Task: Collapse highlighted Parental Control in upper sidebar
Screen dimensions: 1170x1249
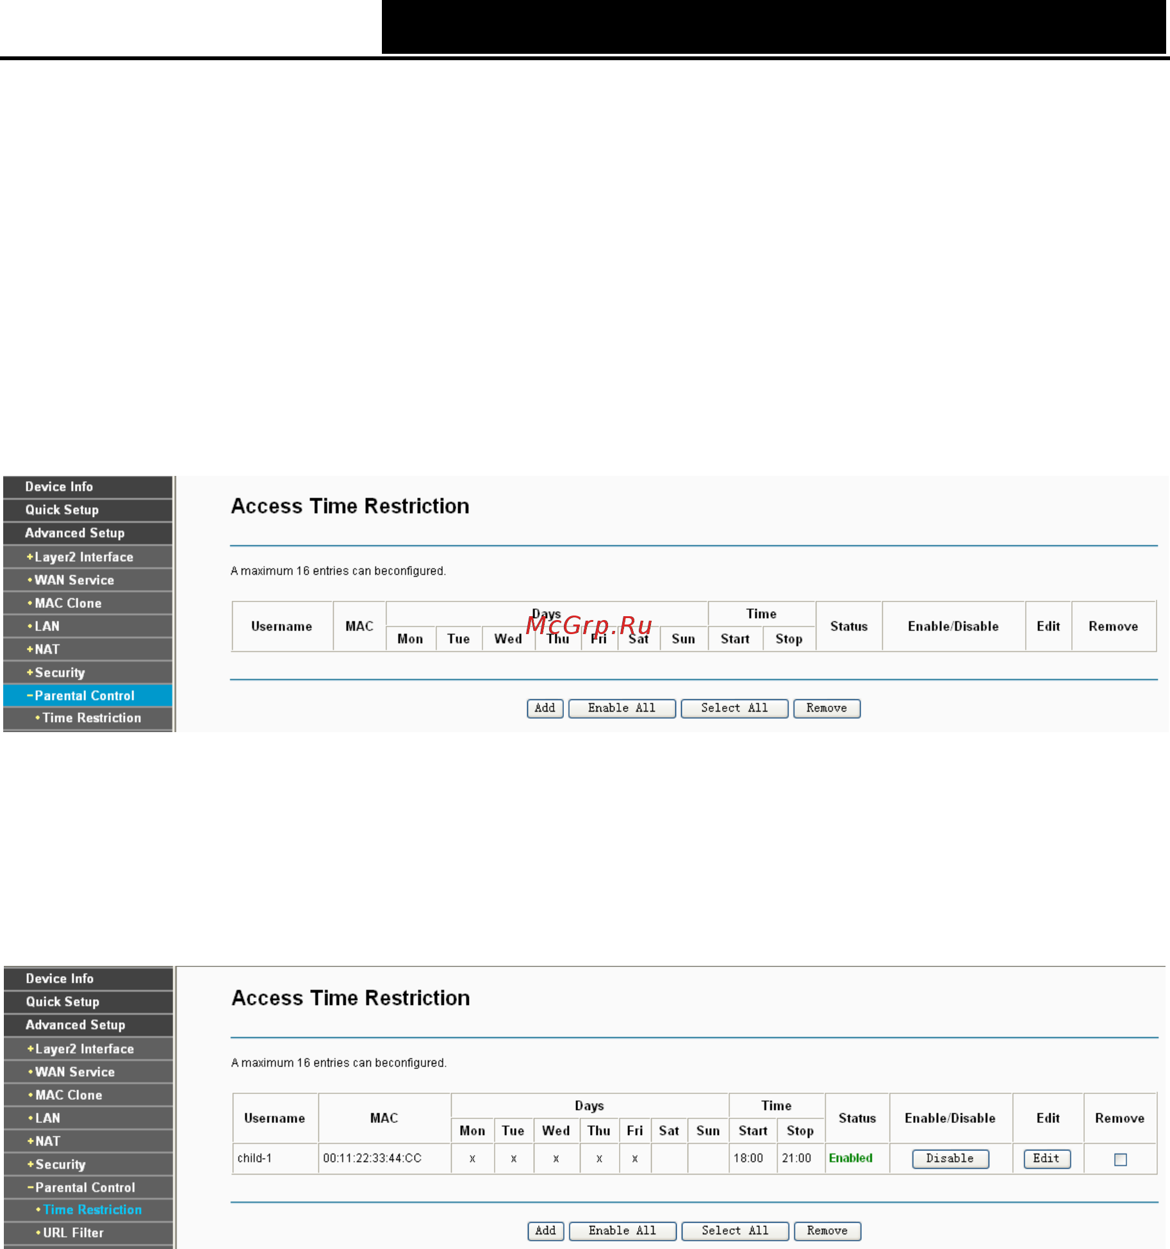Action: coord(88,695)
